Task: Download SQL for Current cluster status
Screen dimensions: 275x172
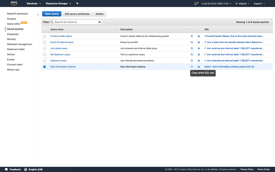Action: tap(199, 36)
